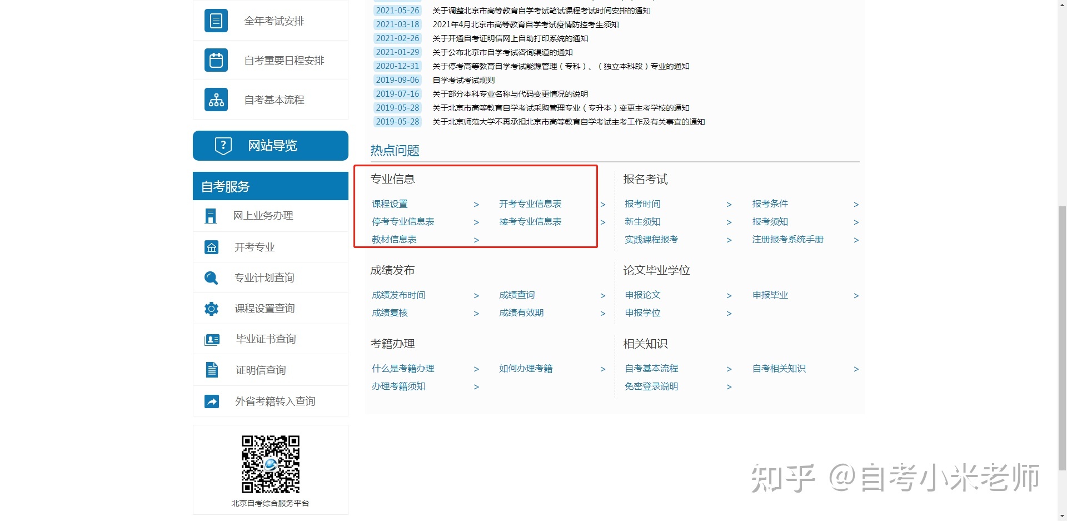Expand the arrow next to 课程设置
This screenshot has height=521, width=1067.
[x=476, y=205]
